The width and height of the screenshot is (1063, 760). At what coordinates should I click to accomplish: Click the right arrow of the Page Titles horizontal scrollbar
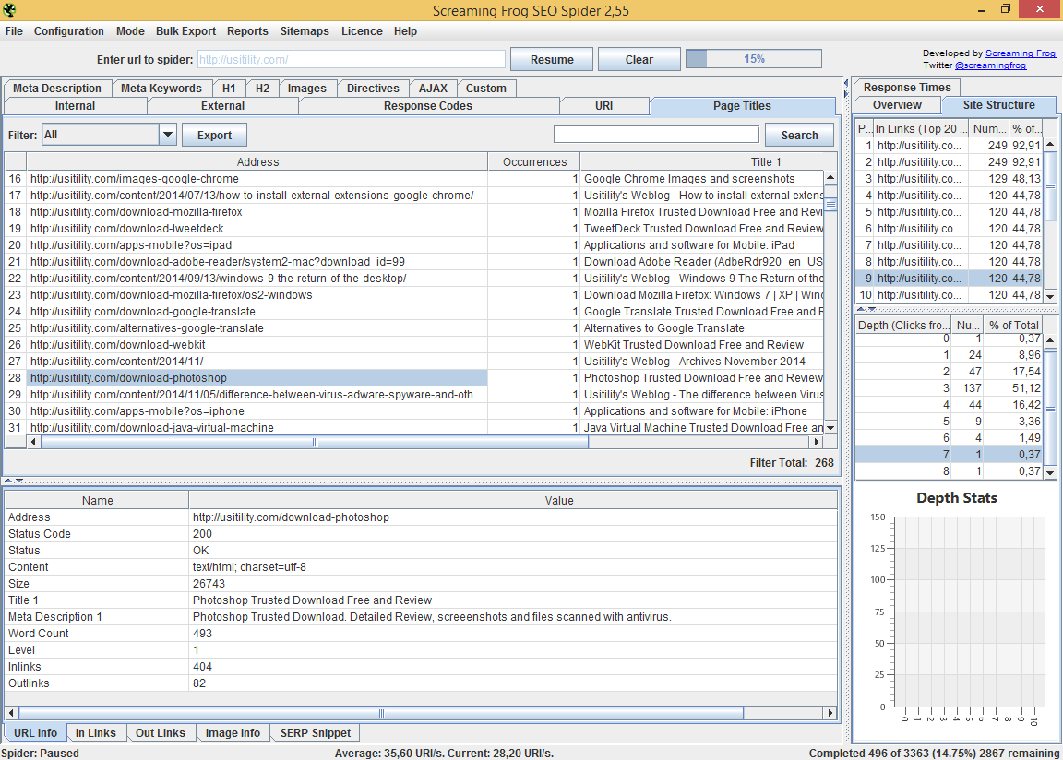(817, 442)
